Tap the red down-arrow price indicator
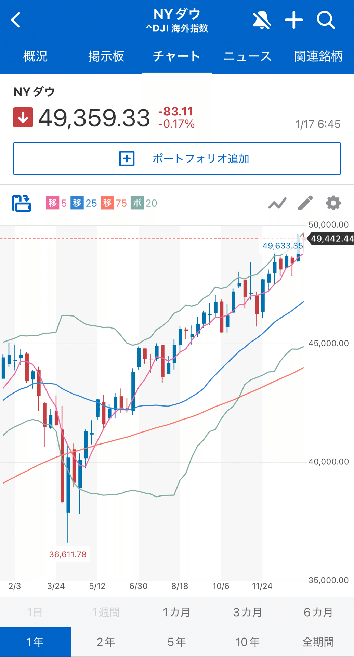 pyautogui.click(x=23, y=117)
